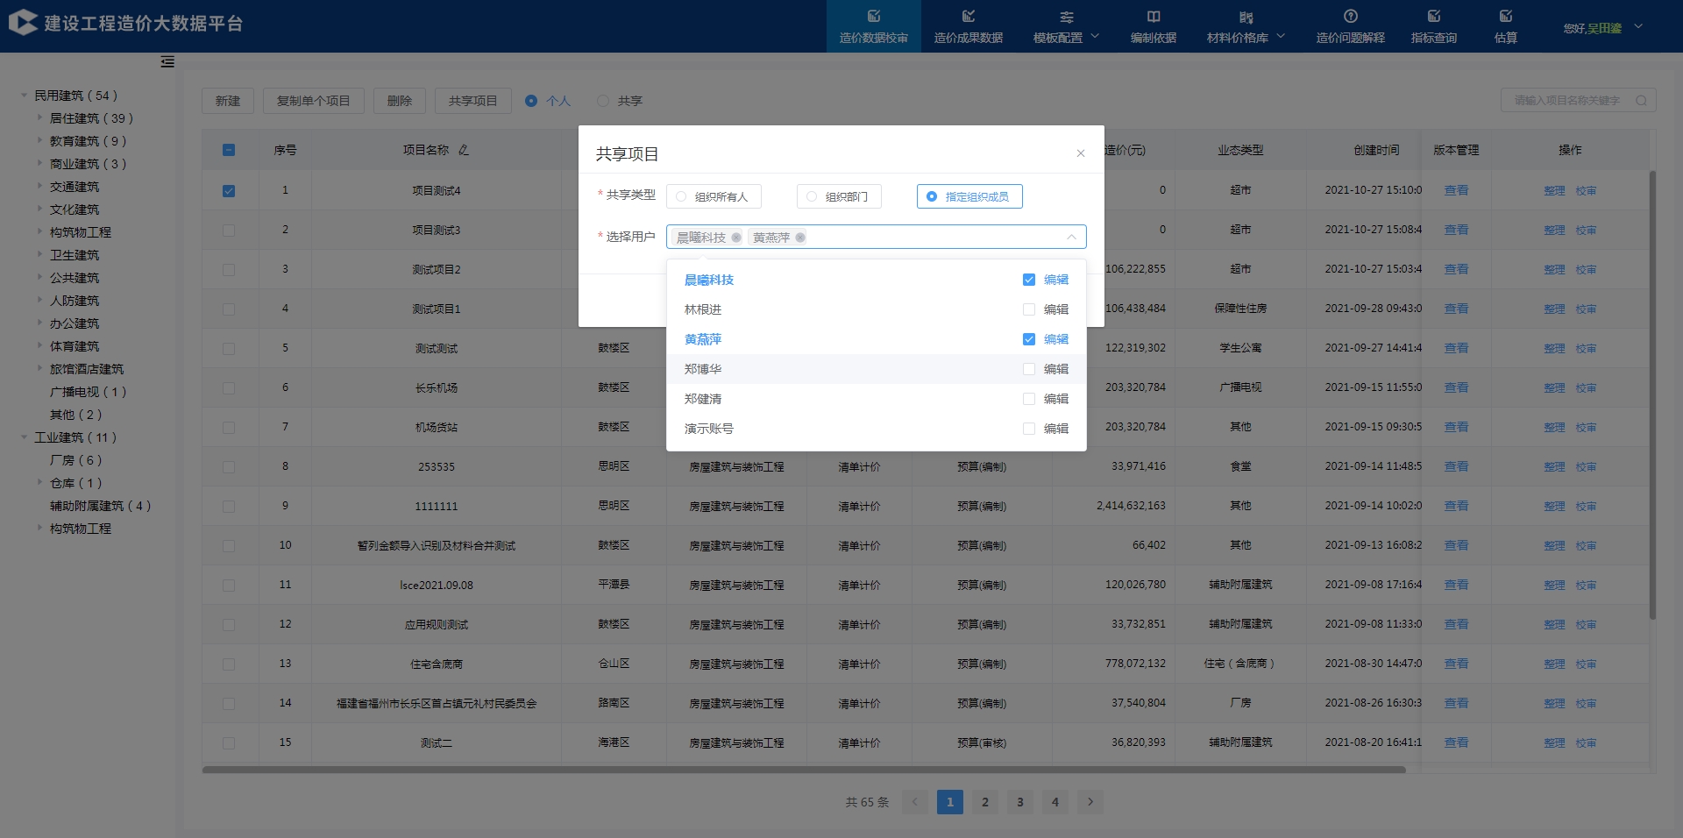1683x838 pixels.
Task: Expand the 居住建筑 ( 39 ) tree node
Action: click(39, 117)
